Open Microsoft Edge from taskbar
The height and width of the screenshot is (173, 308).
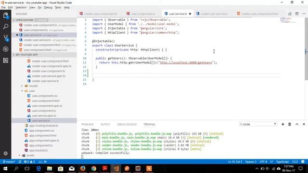coord(38,169)
